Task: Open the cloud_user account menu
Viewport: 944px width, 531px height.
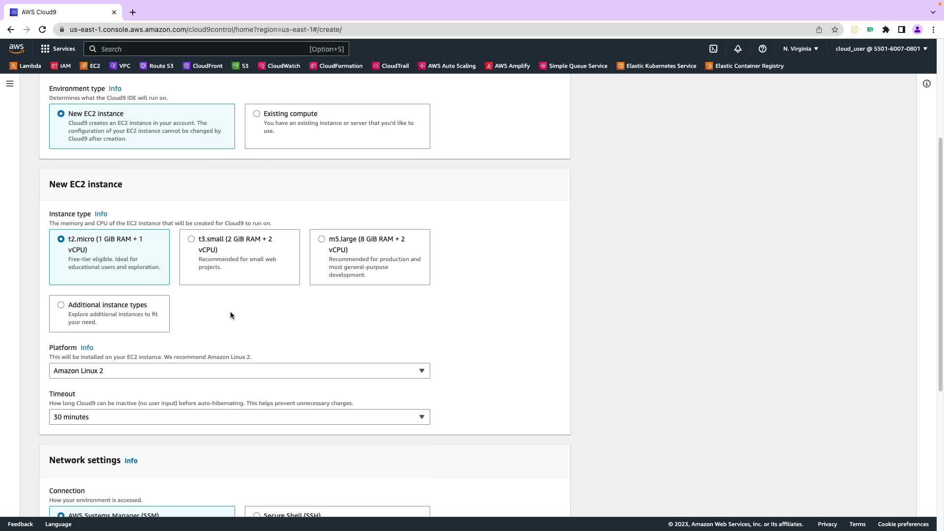Action: (881, 49)
